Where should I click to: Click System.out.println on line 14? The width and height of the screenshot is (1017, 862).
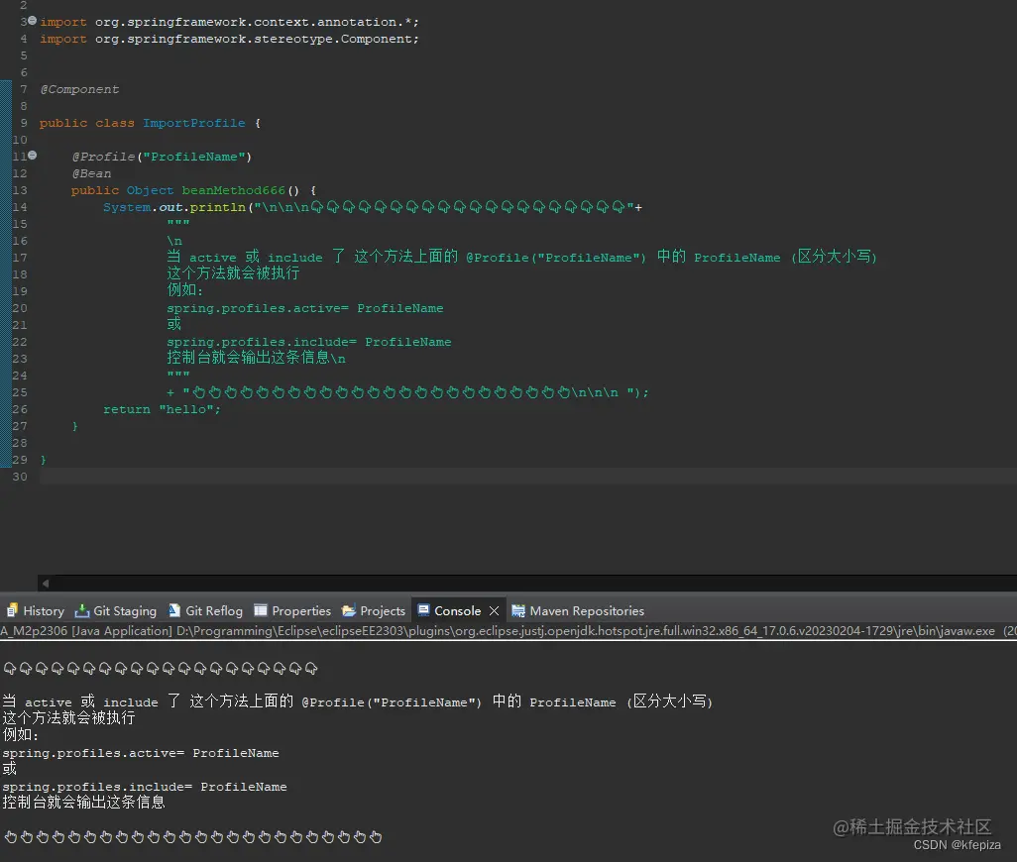tap(173, 207)
